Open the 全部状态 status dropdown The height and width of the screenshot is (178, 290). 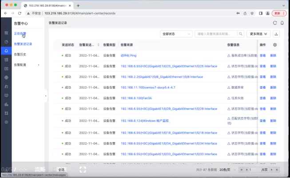pos(176,34)
